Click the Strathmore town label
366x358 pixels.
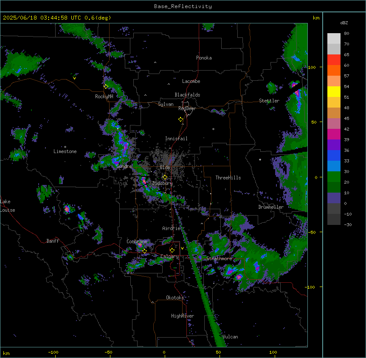[219, 259]
